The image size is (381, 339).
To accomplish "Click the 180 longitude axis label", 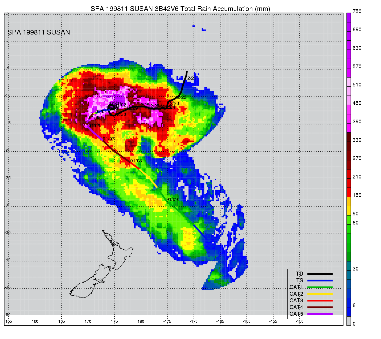I will tap(141, 321).
